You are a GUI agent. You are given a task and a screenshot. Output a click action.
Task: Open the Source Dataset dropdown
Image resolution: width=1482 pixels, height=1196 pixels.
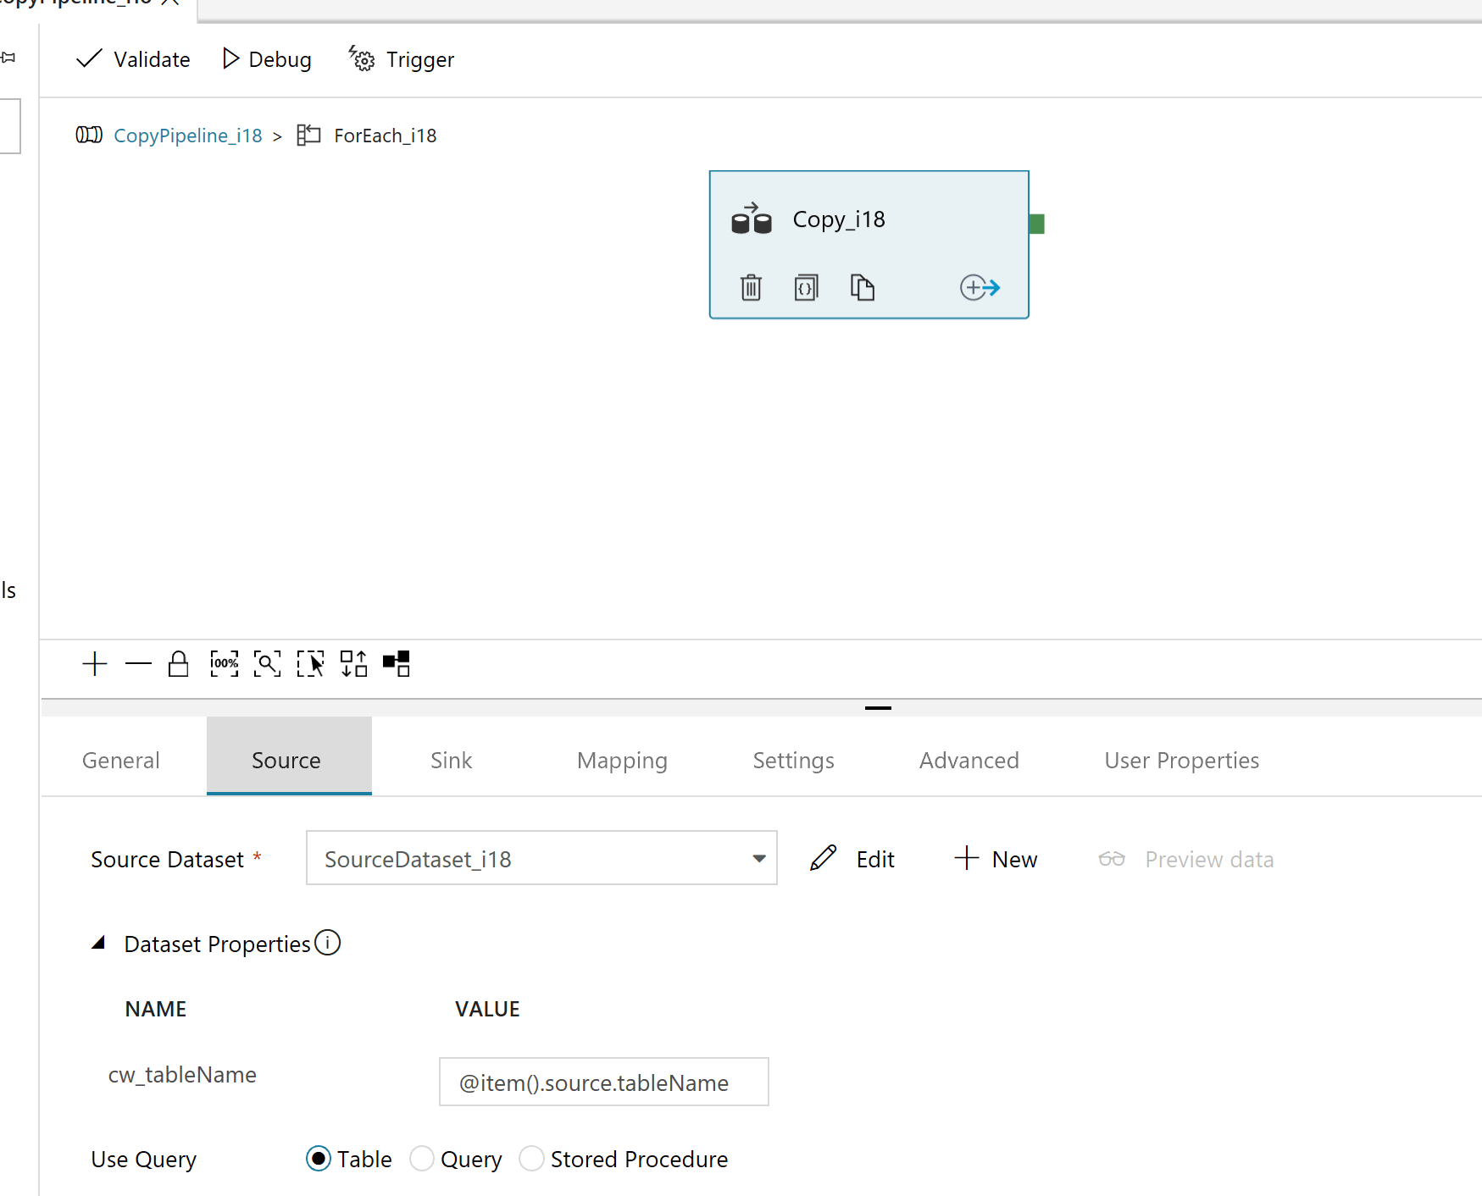541,858
